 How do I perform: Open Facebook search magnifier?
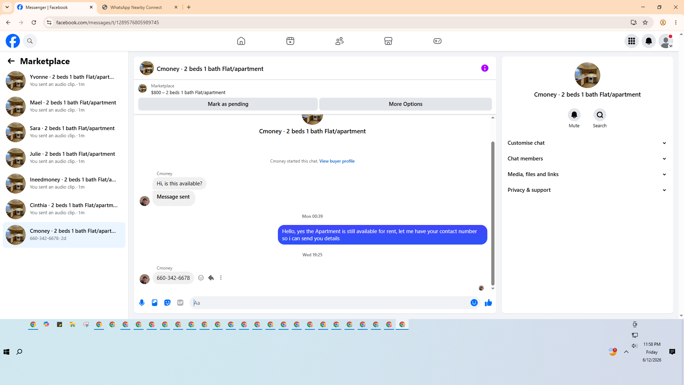click(x=30, y=41)
